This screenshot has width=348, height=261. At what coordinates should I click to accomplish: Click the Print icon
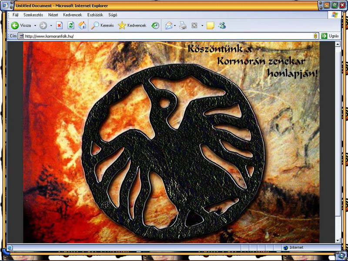click(x=183, y=26)
